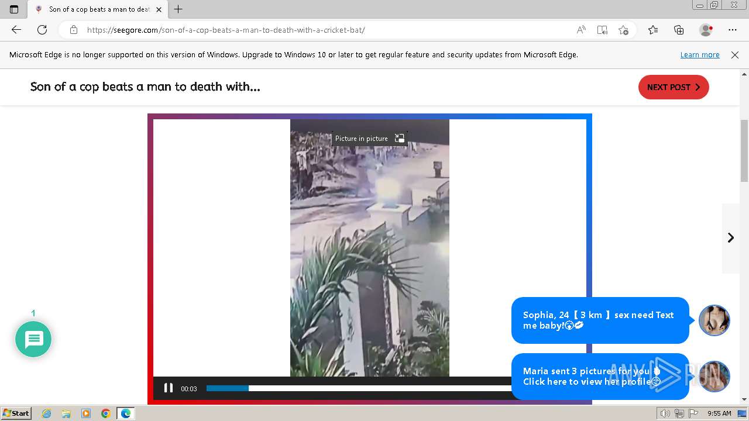
Task: Click the video frame to toggle playback
Action: (370, 248)
